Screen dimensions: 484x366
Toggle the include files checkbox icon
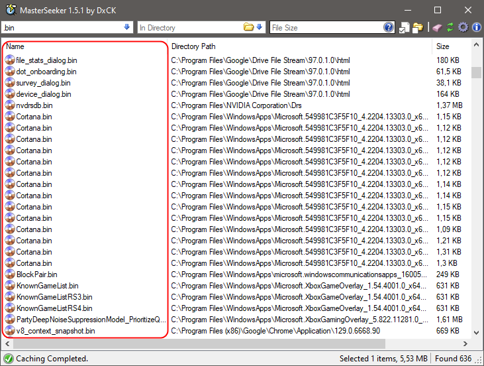coord(404,27)
